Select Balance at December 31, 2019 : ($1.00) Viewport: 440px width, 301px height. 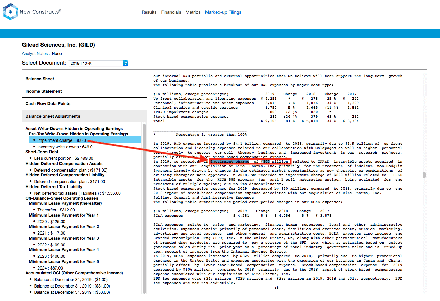point(71,280)
